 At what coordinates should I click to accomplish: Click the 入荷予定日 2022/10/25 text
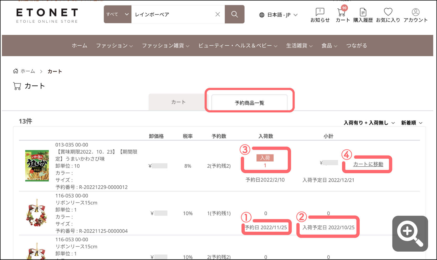point(328,227)
